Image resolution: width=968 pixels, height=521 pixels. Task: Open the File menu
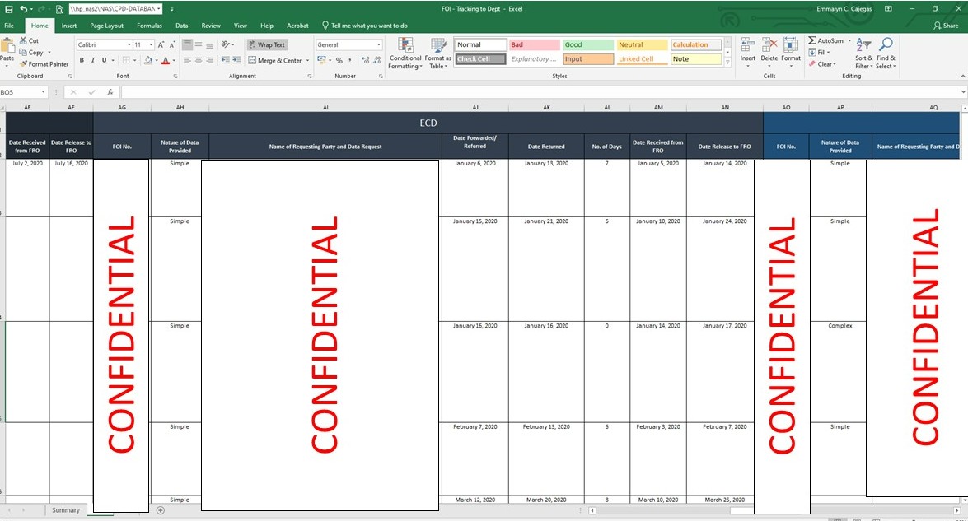9,26
